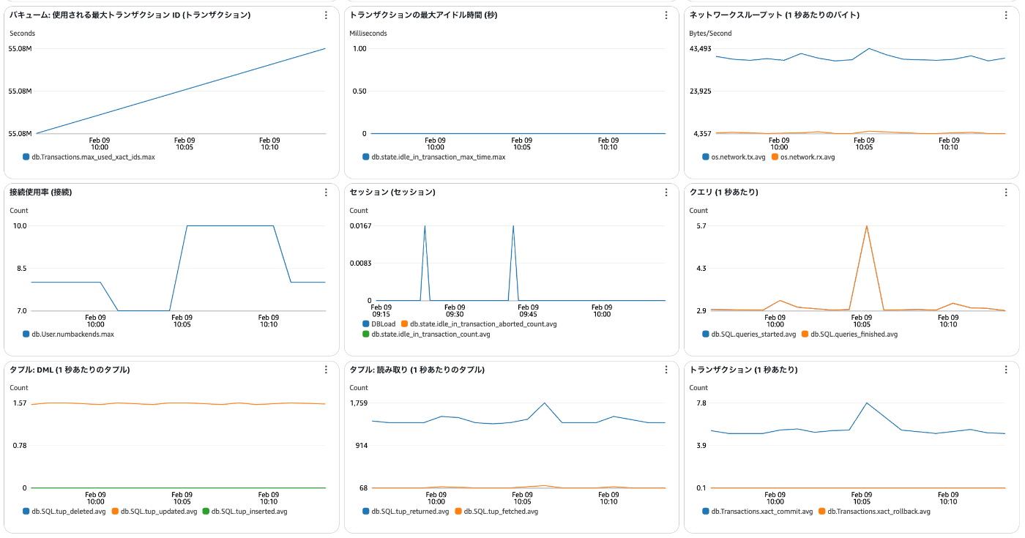This screenshot has width=1025, height=538.
Task: Click the db.SQL.tup_inserted.avg green color swatch
Action: click(206, 511)
